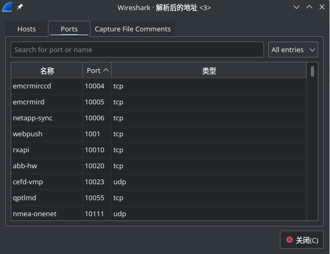Sort by the 名称 column header
The width and height of the screenshot is (330, 254).
coord(47,70)
